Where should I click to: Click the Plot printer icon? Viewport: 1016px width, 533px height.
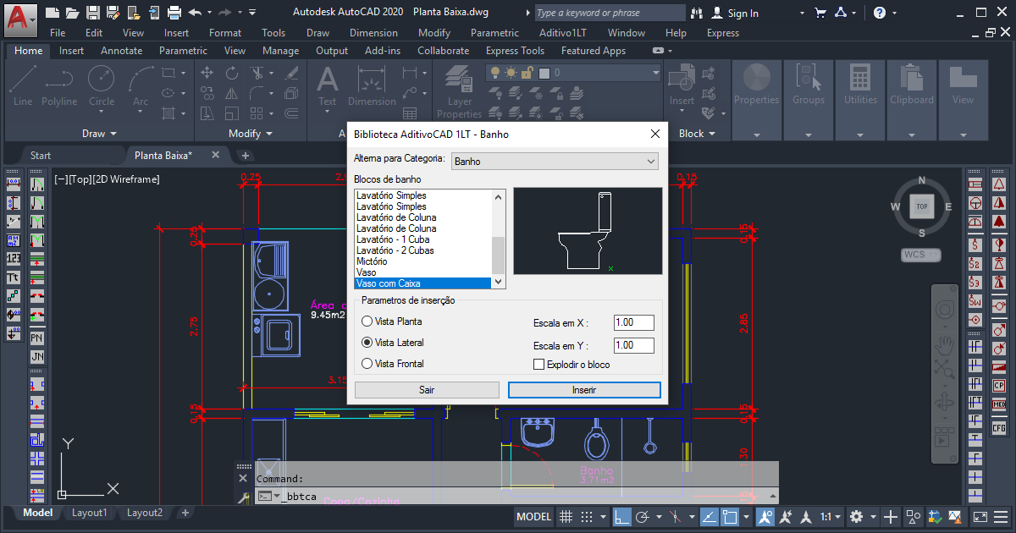[174, 13]
